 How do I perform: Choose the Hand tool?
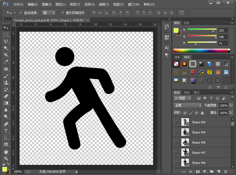[x=6, y=152]
